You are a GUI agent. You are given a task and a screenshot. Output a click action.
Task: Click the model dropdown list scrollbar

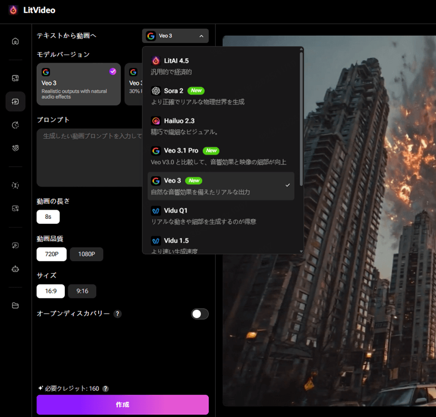click(301, 109)
